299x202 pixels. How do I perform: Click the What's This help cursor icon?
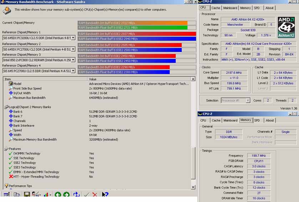[105, 195]
